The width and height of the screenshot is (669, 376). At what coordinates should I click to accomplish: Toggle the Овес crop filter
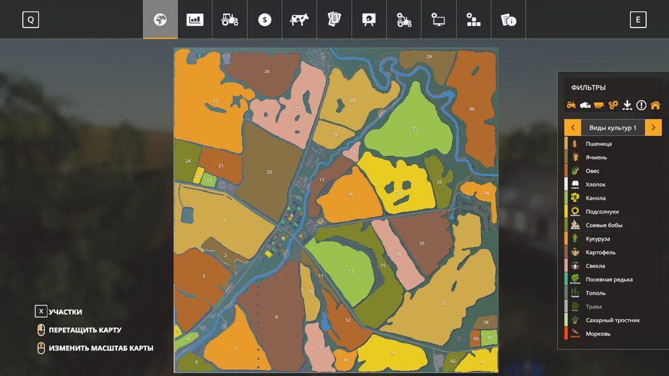coord(613,171)
